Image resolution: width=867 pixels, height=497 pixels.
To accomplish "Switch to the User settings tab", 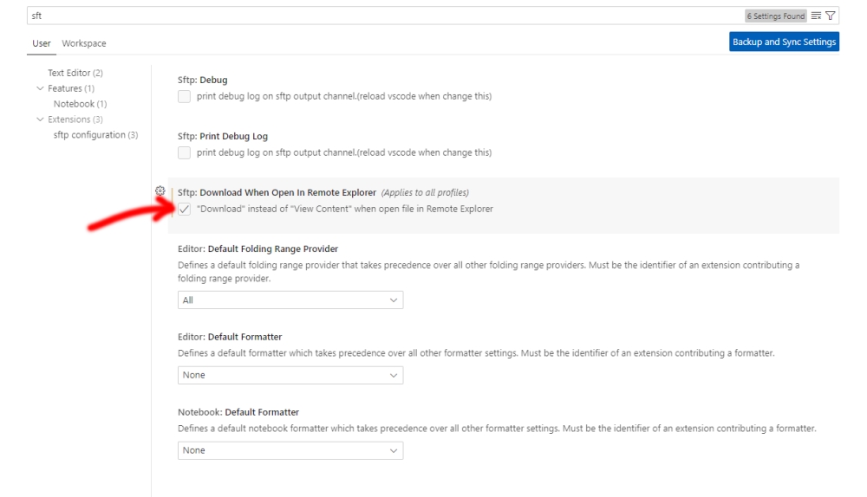I will pyautogui.click(x=42, y=43).
